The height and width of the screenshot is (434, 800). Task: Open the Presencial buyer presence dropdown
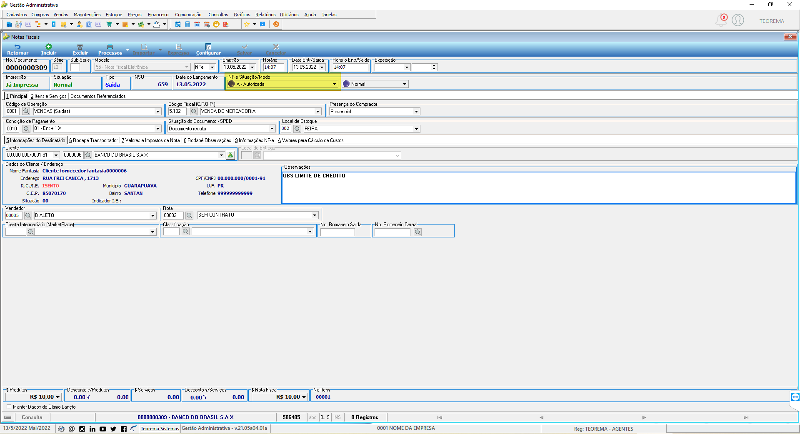point(416,111)
